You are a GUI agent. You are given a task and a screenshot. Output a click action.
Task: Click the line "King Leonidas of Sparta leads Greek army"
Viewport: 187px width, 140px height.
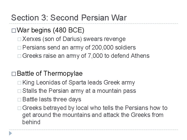tap(79, 83)
